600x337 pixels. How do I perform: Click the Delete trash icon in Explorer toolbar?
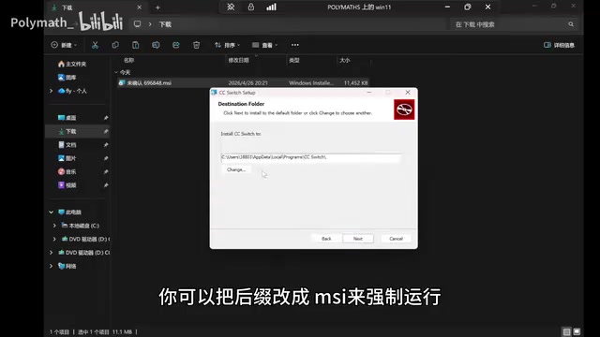[x=196, y=45]
